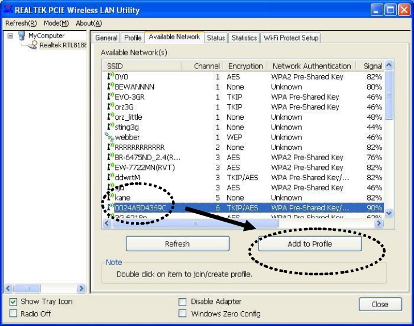Click the network list horizontal scrollbar thumb
Viewport: 414px width, 326px height.
[195, 223]
